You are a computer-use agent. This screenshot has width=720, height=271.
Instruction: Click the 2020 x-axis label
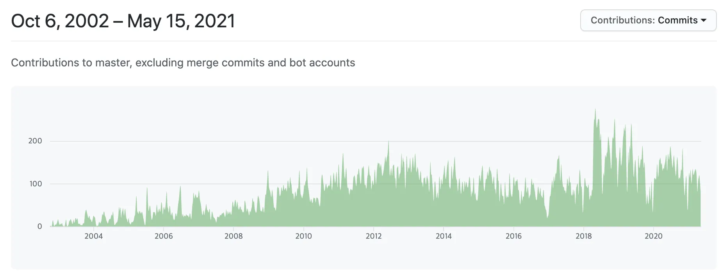(x=654, y=236)
